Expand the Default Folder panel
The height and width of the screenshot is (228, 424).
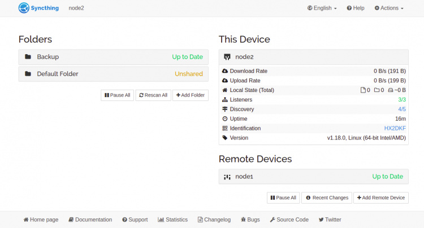click(x=113, y=74)
